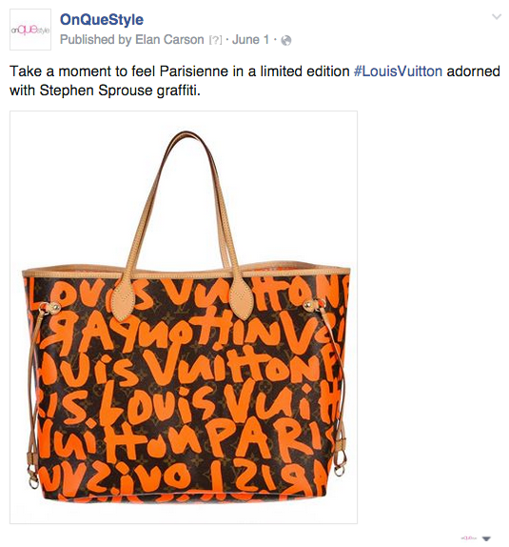Click the 'Published by' label text
Screen dimensions: 509x547
(95, 40)
